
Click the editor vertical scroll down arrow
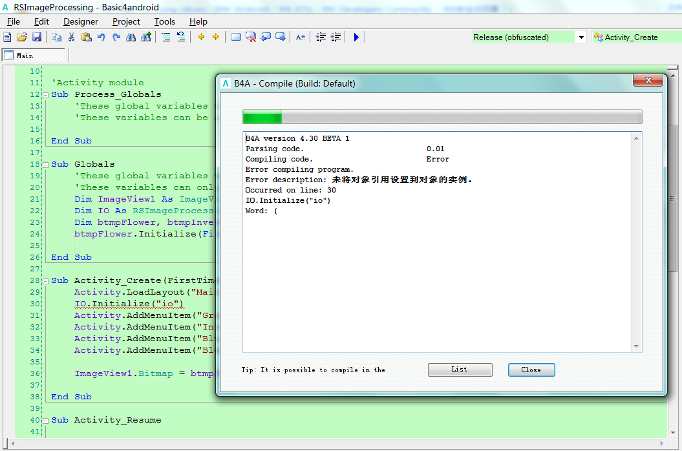673,432
